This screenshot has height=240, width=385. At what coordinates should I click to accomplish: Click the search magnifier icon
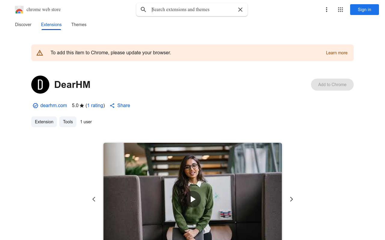coord(143,10)
